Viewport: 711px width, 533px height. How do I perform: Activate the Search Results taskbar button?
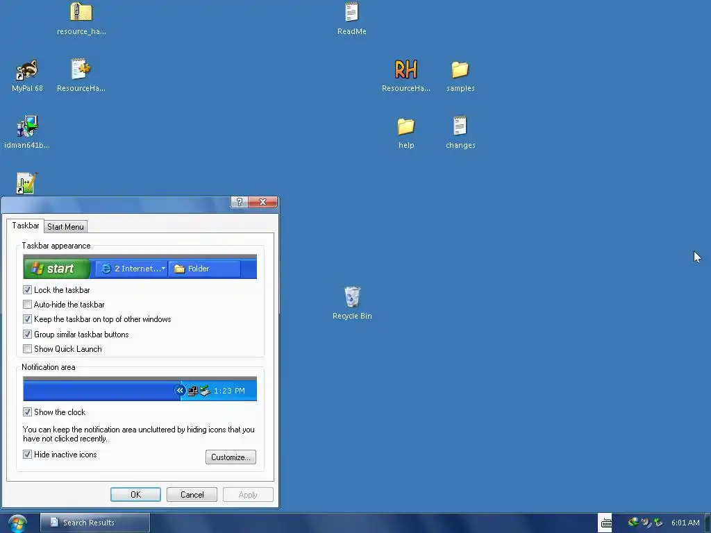[x=94, y=523]
